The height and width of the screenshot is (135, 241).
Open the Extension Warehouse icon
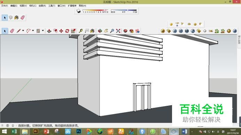(x=131, y=31)
